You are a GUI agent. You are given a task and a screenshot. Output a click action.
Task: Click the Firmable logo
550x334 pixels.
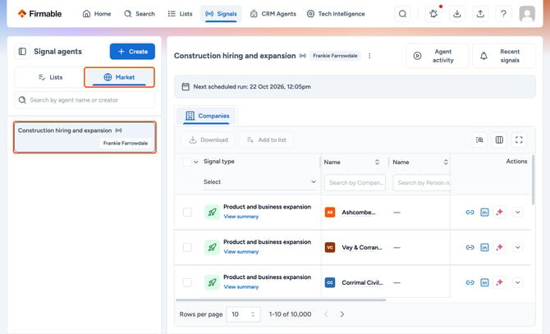(x=39, y=14)
